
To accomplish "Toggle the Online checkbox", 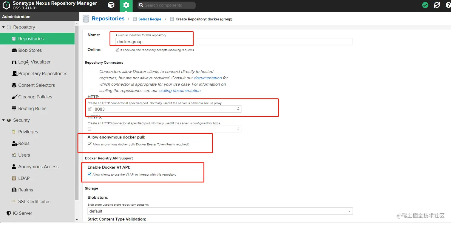I will (117, 50).
